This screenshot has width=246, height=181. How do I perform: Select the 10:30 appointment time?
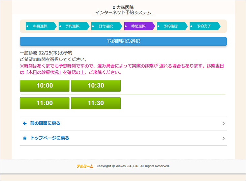pyautogui.click(x=96, y=86)
